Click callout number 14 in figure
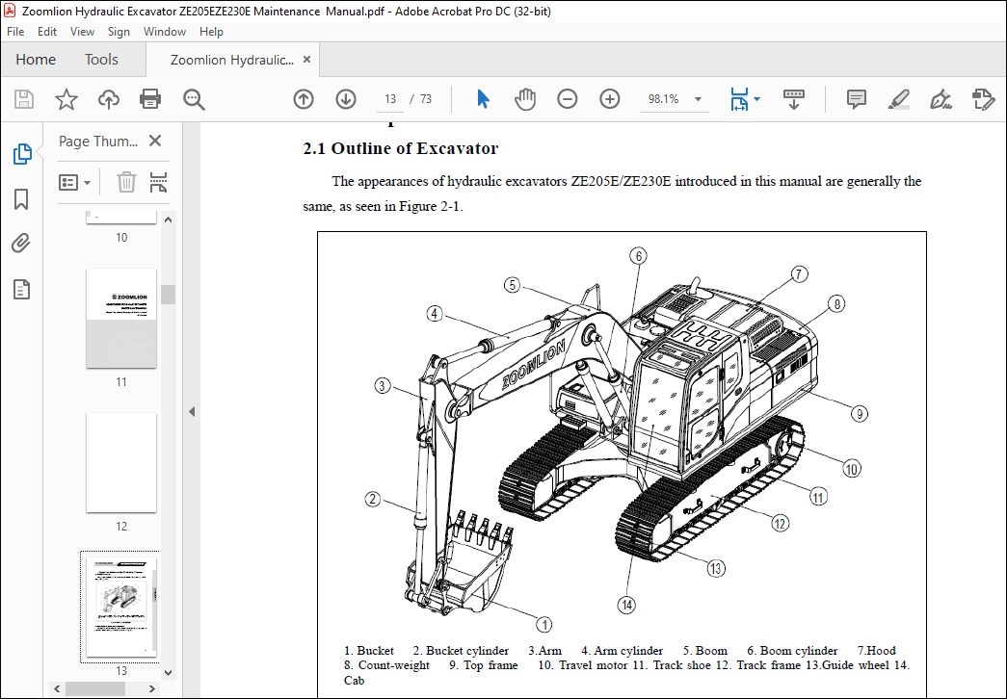Image resolution: width=1007 pixels, height=699 pixels. (x=626, y=605)
